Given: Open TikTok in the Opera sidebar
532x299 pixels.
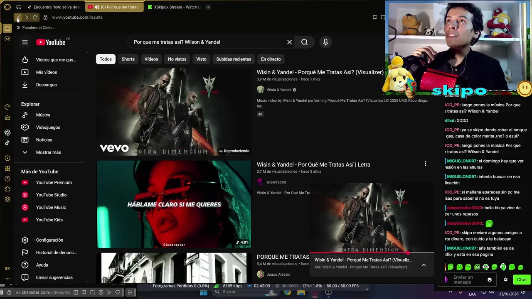Looking at the screenshot, I should 7,143.
